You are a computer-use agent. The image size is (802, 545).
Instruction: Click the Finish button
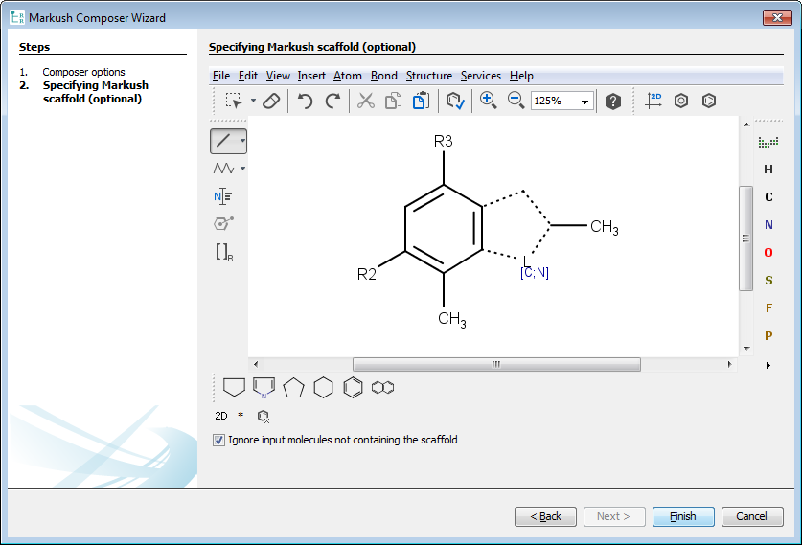point(683,516)
